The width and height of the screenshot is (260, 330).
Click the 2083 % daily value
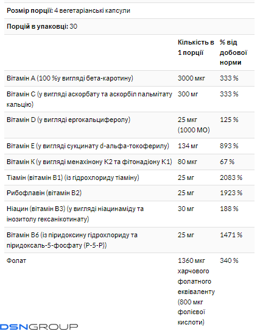point(231,178)
